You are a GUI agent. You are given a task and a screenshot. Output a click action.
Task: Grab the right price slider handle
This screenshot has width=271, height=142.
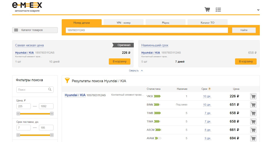pyautogui.click(x=52, y=114)
